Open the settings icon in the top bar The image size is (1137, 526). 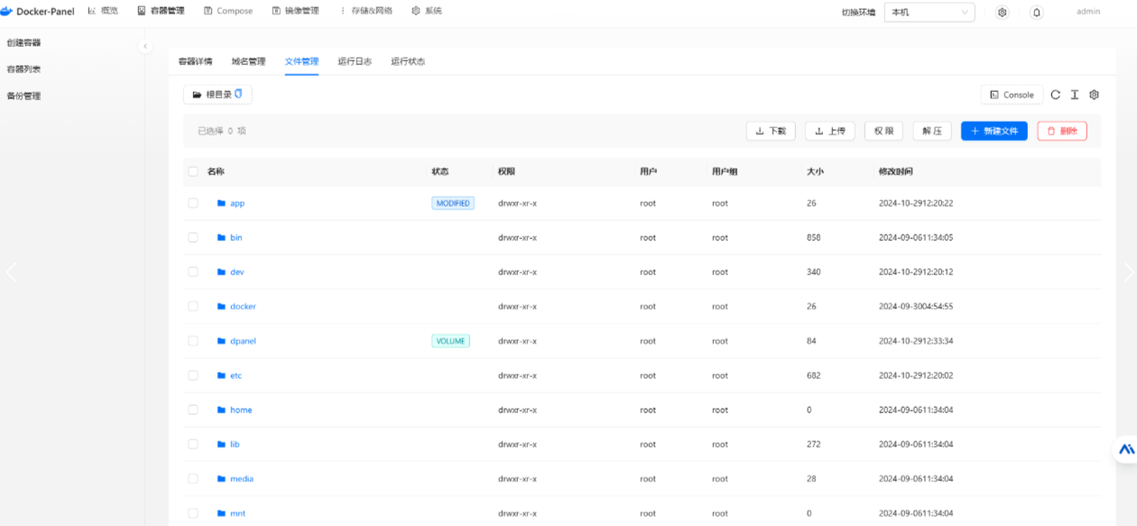pos(1002,13)
